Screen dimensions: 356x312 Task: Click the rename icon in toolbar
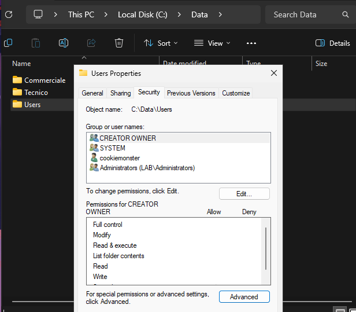pos(64,43)
